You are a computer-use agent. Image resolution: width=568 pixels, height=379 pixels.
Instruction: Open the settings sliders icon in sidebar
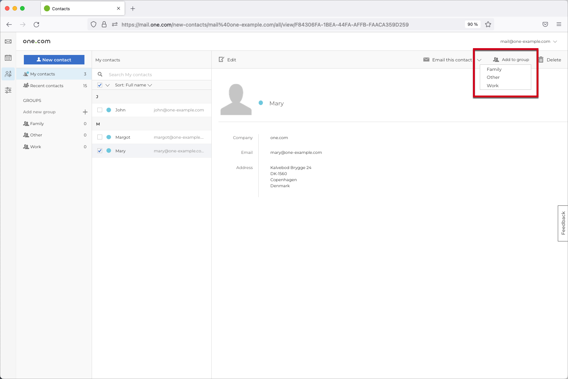point(8,90)
